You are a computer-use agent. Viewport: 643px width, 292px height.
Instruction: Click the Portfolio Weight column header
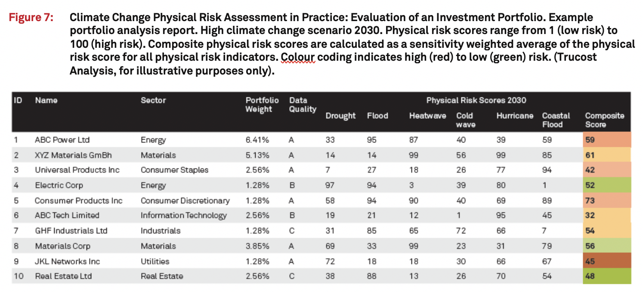click(262, 105)
